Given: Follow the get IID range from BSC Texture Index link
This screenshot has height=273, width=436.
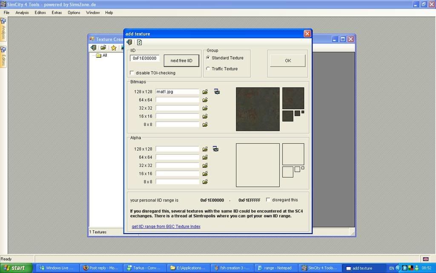Looking at the screenshot, I should [x=166, y=227].
